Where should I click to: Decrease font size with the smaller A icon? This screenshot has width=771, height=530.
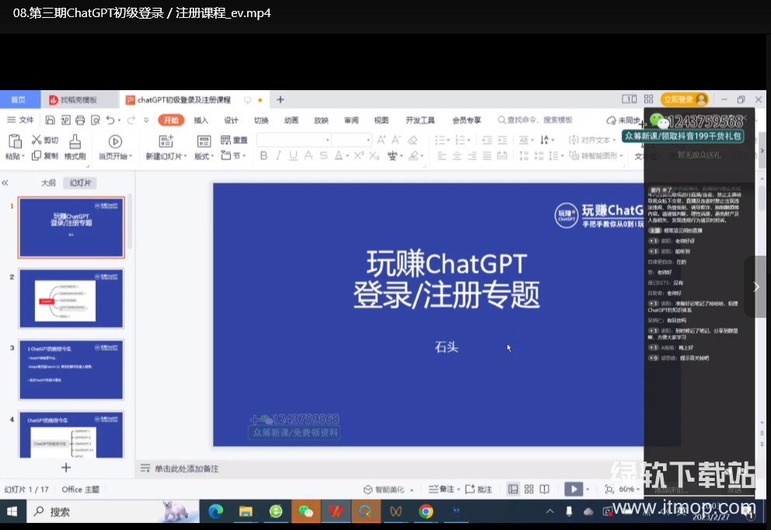pos(396,140)
